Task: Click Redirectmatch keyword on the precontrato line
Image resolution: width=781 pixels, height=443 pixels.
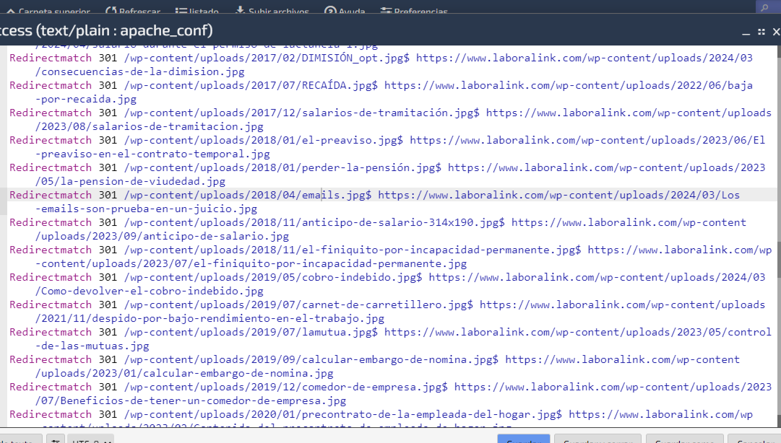Action: coord(51,413)
